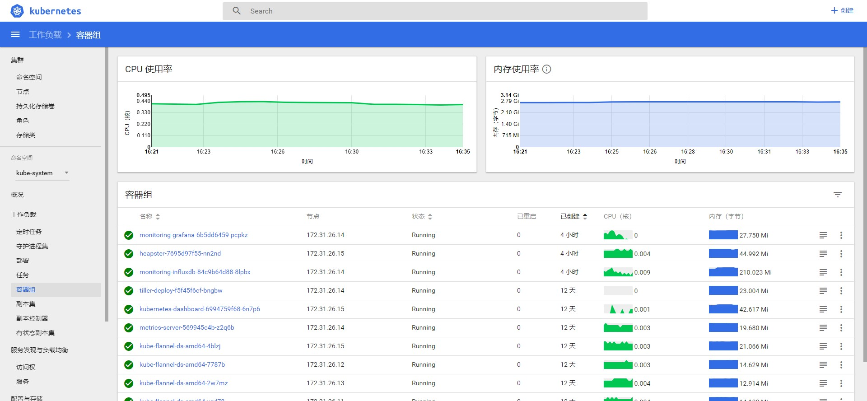The height and width of the screenshot is (401, 867).
Task: Open actions menu for kube-flannel-ds-amd64-2w7mz
Action: (841, 383)
